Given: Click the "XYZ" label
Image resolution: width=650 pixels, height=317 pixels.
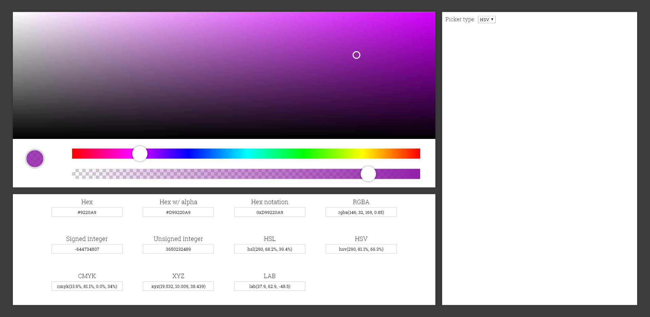Looking at the screenshot, I should (178, 276).
